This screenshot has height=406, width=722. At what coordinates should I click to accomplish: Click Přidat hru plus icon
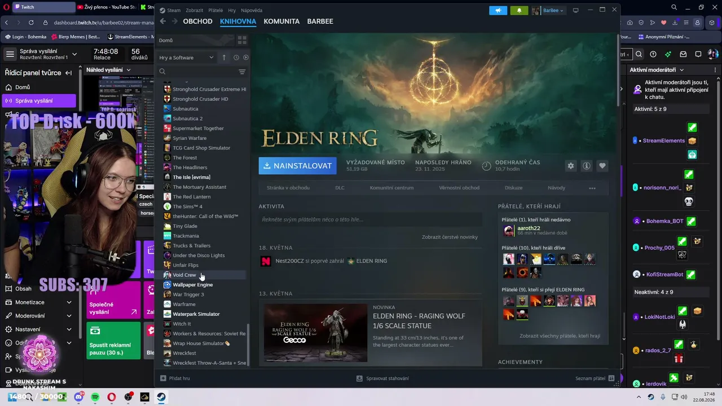163,378
